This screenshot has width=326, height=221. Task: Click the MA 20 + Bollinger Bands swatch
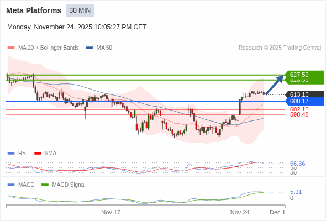pos(11,48)
